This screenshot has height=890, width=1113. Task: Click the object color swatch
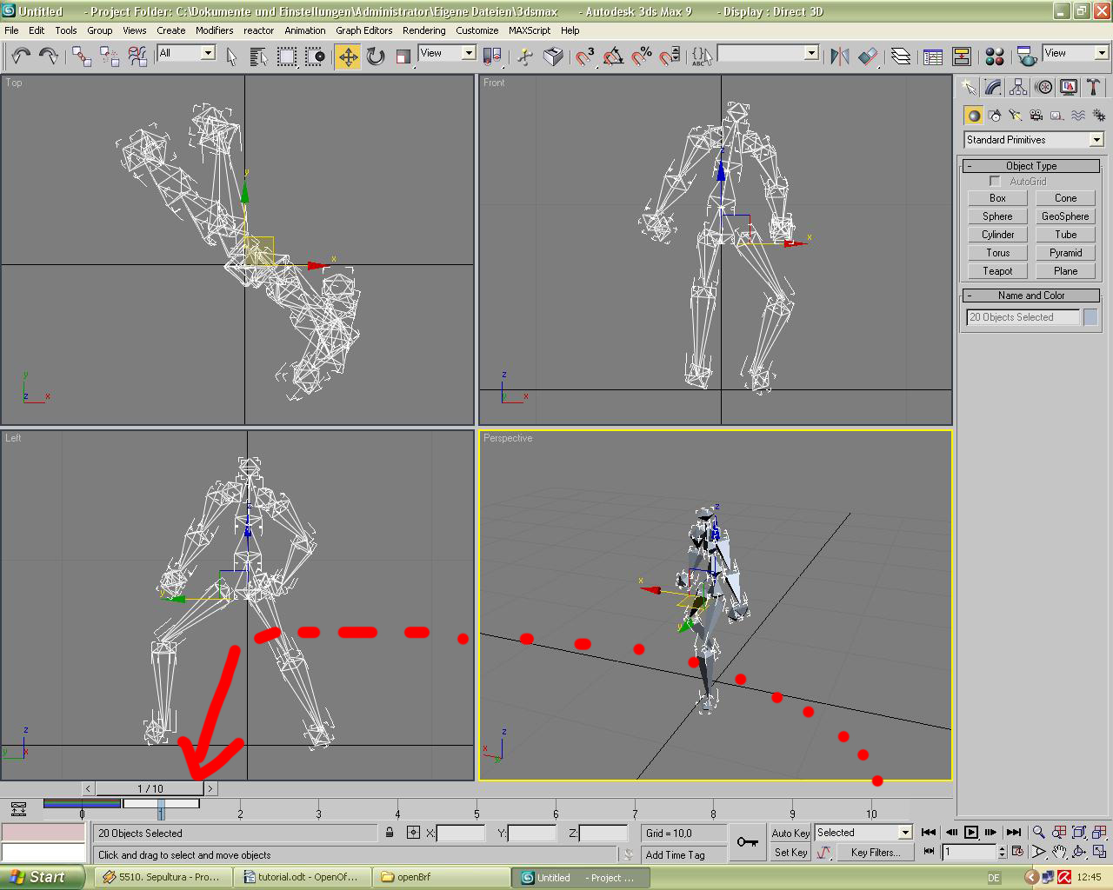(x=1090, y=317)
